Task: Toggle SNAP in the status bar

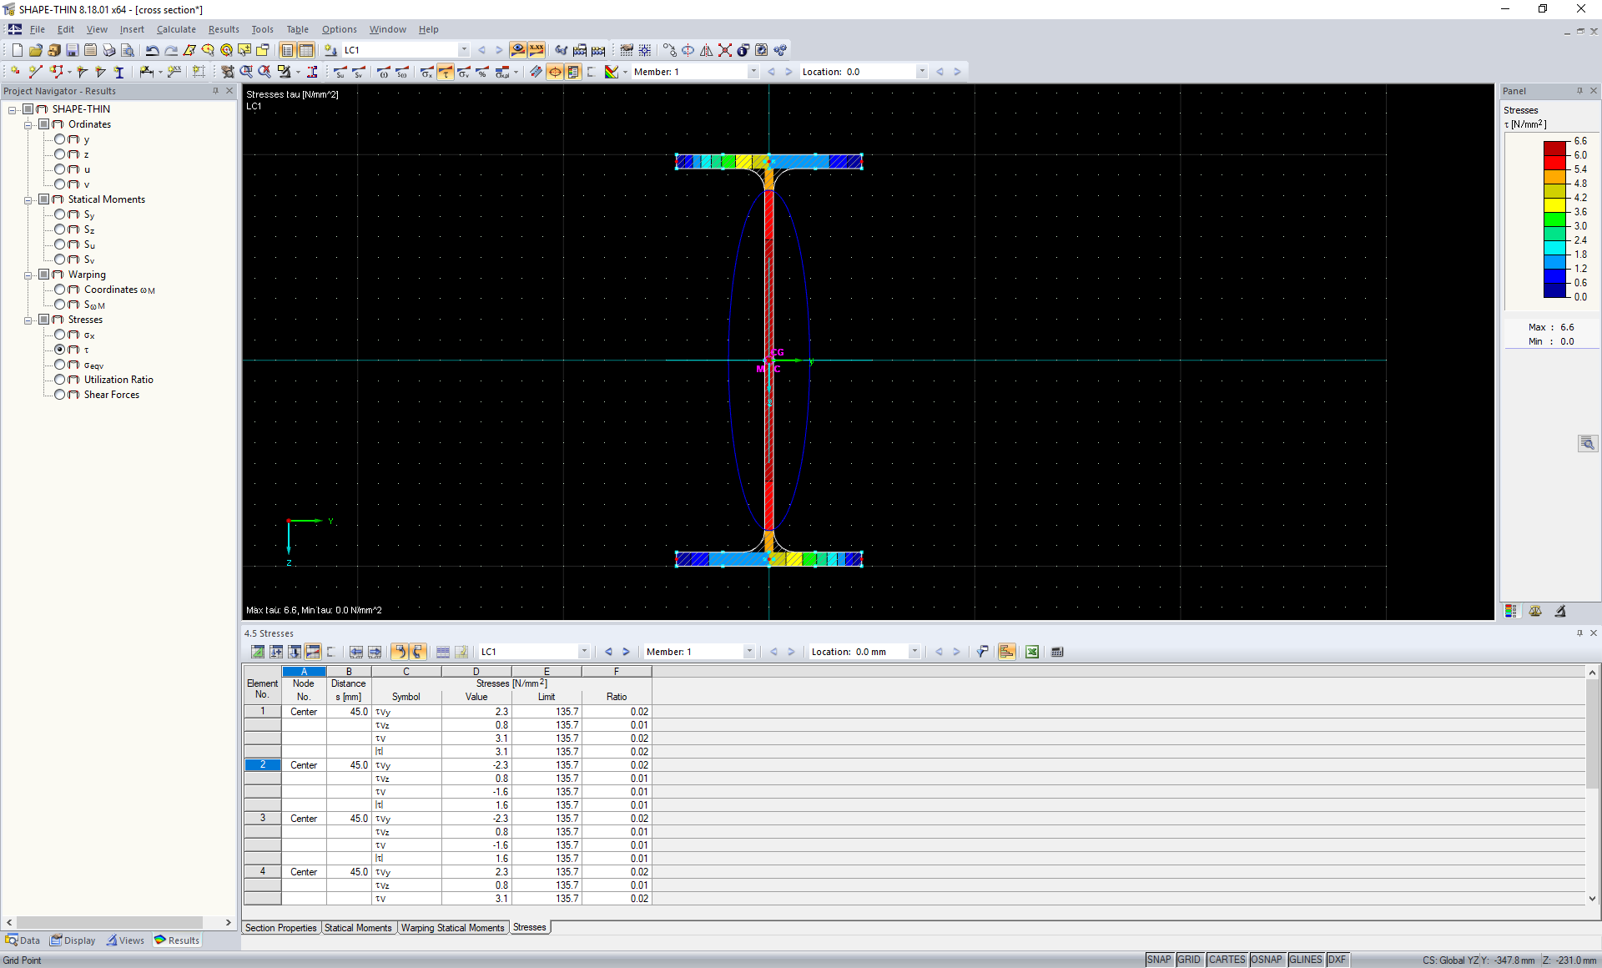Action: 1159,960
